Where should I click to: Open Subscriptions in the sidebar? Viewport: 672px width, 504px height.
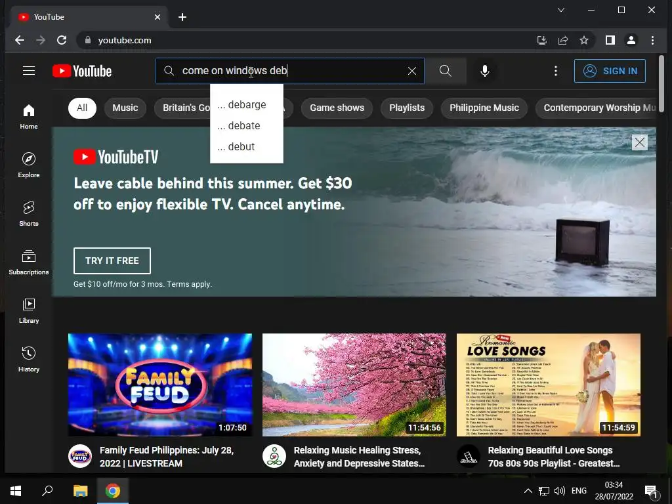tap(29, 262)
